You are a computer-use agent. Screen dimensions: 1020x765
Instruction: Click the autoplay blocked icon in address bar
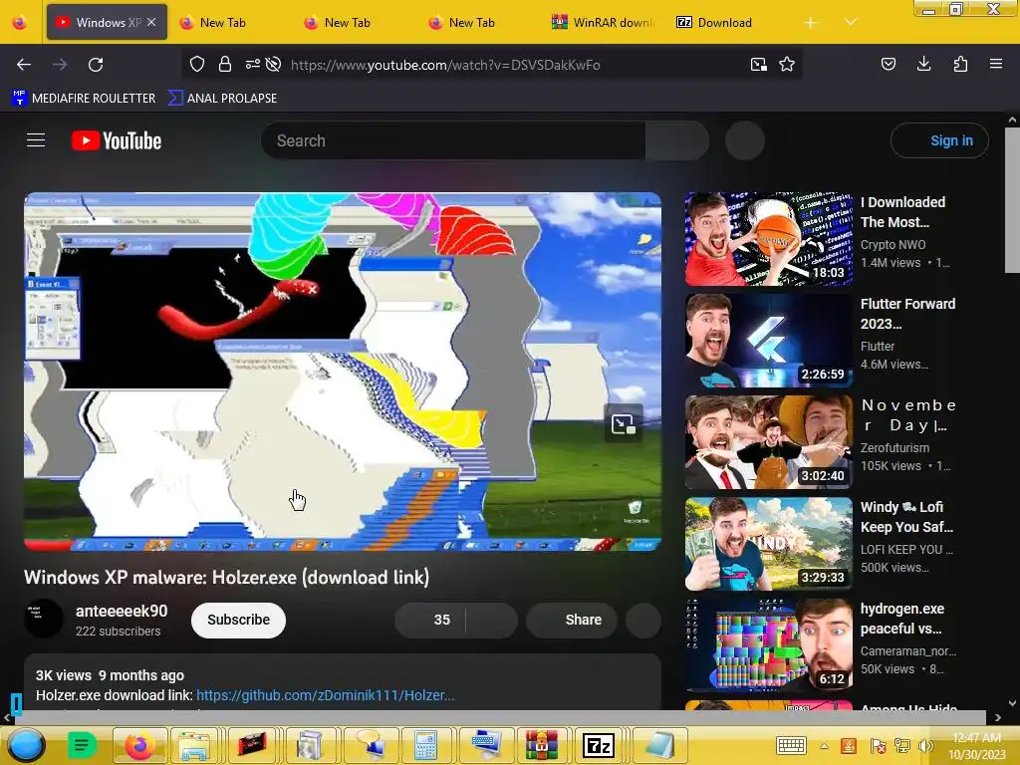[274, 64]
